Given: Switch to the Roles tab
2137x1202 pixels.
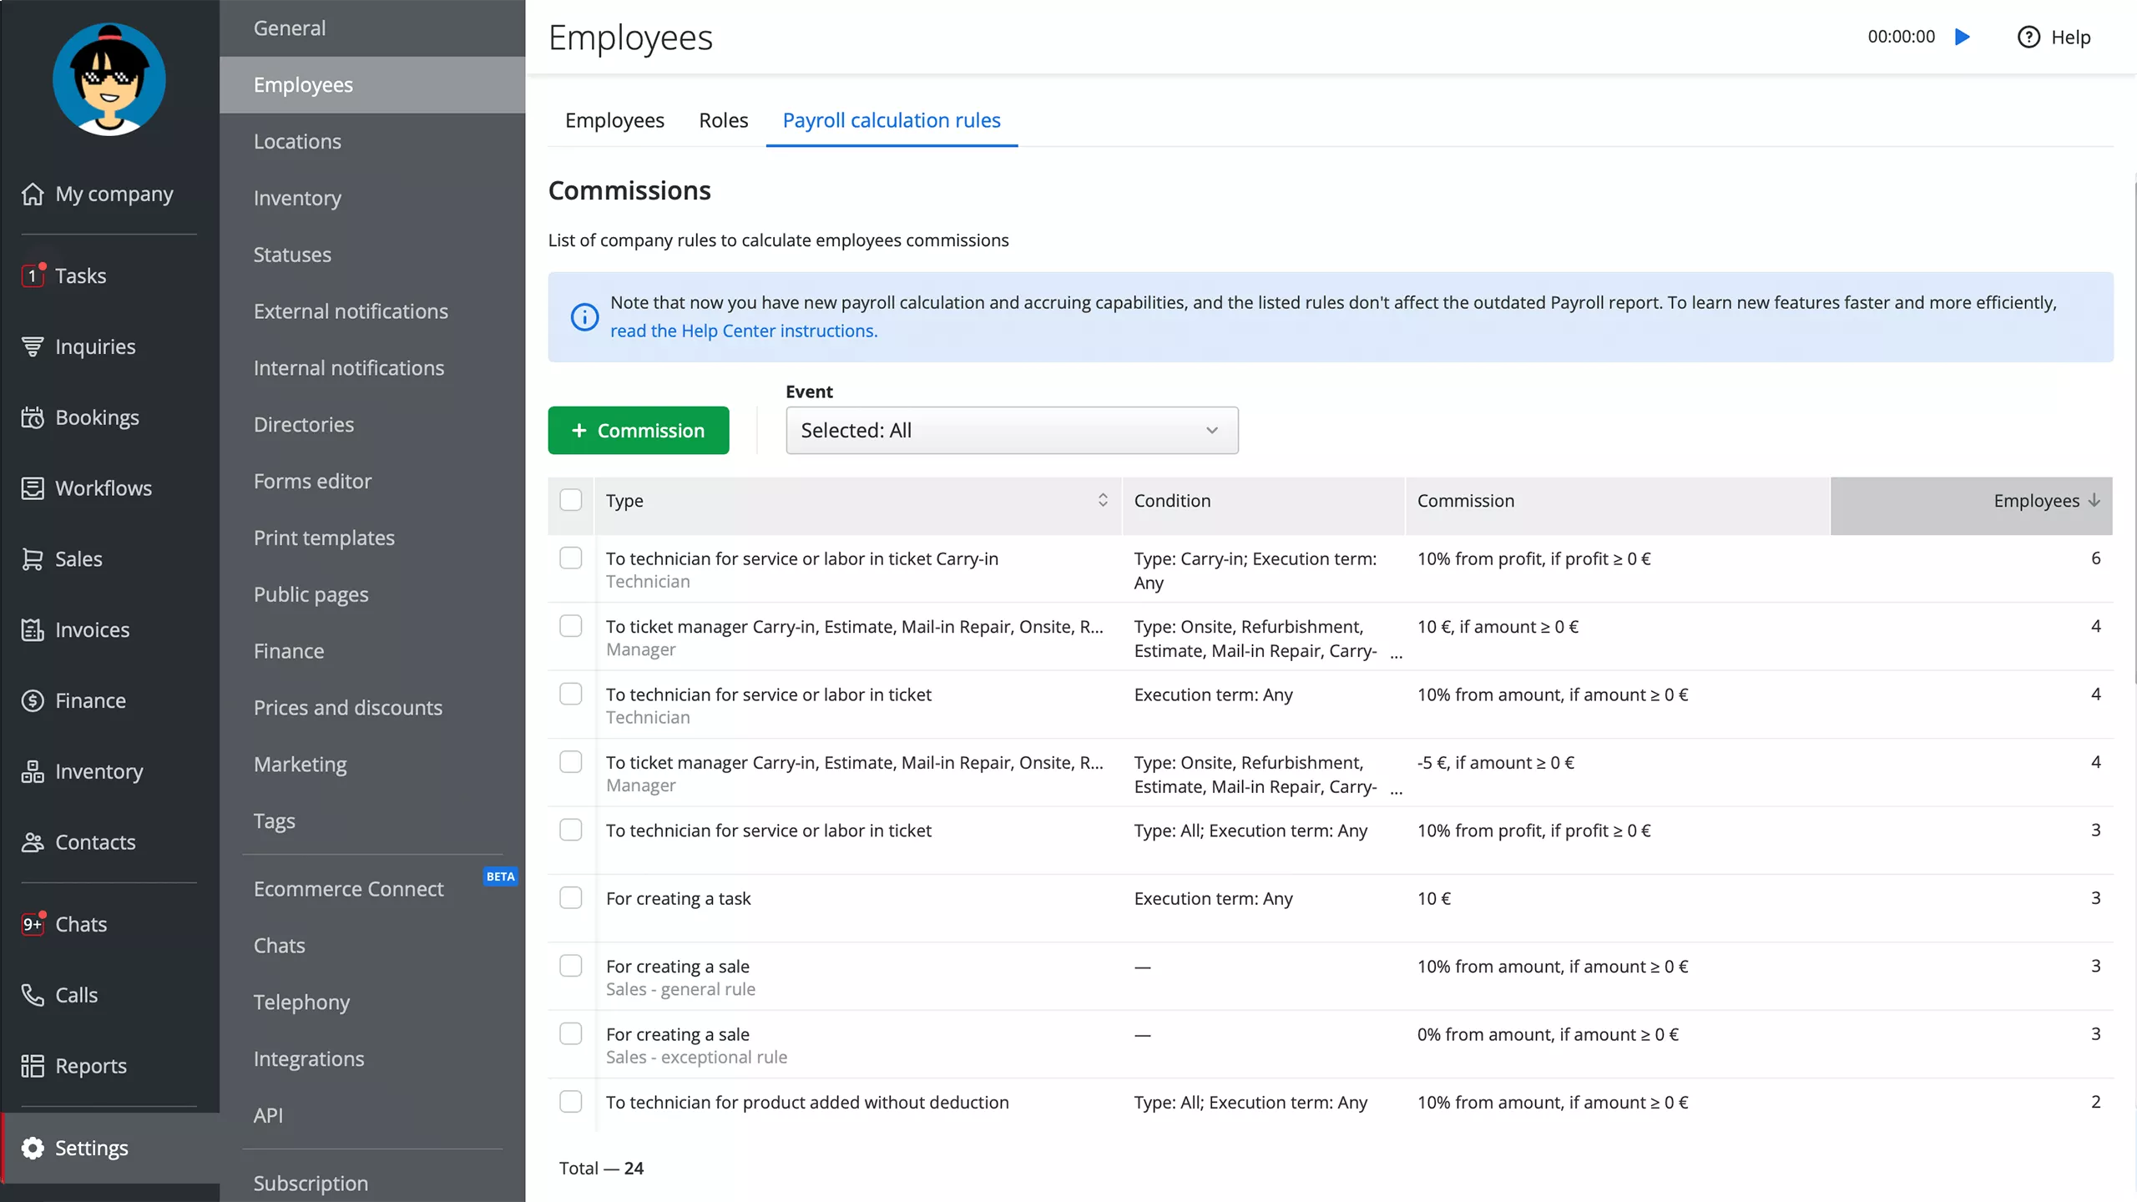Looking at the screenshot, I should point(723,120).
